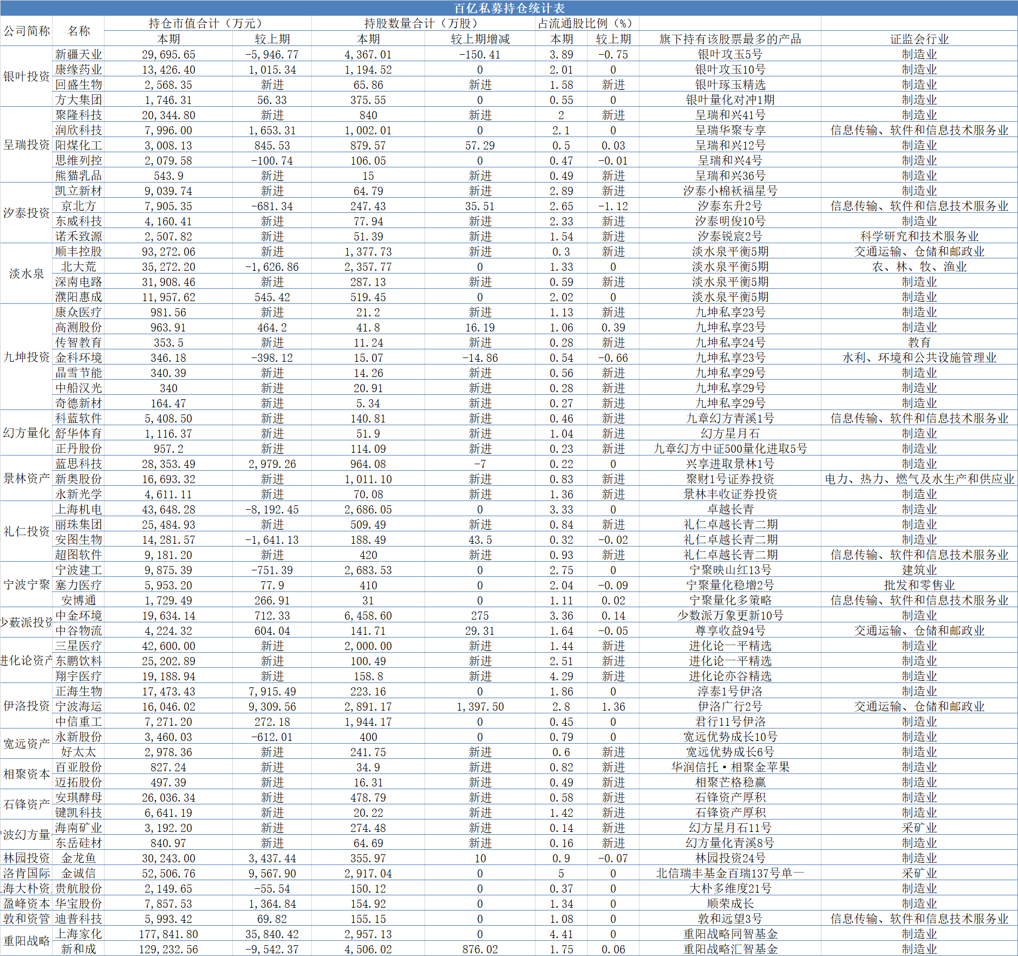This screenshot has height=956, width=1018.
Task: Click the product cell 华润信托·相聚金苹果
Action: click(x=730, y=767)
